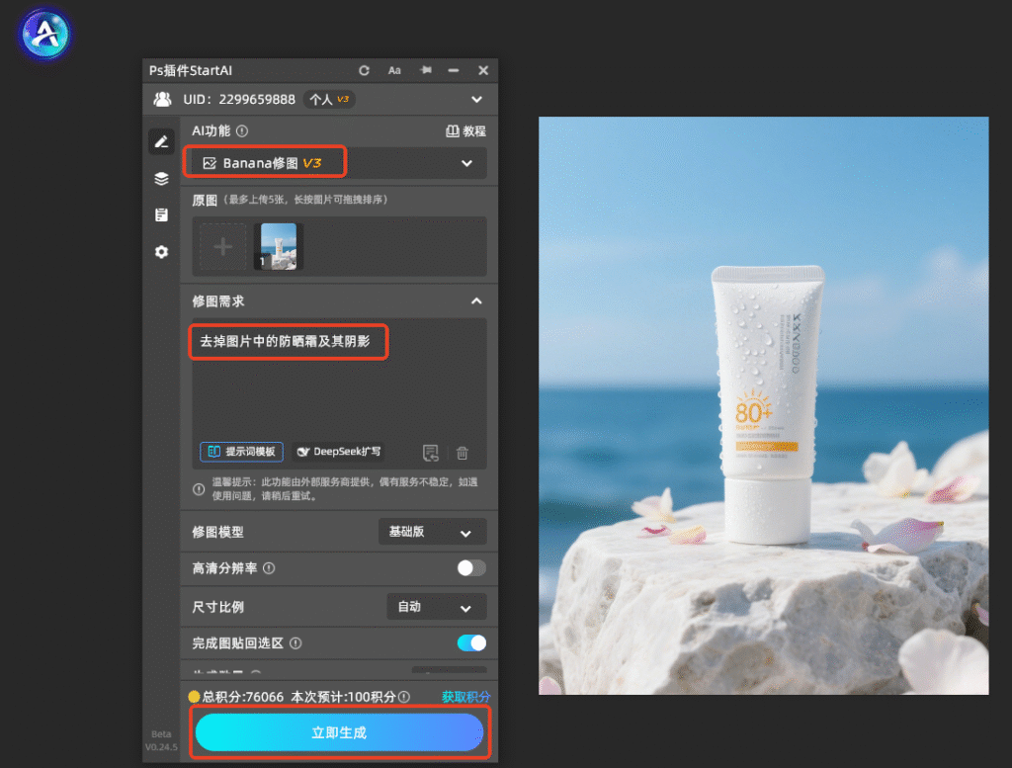The image size is (1012, 768).
Task: Open the 修图模型 基础版 dropdown
Action: [432, 533]
